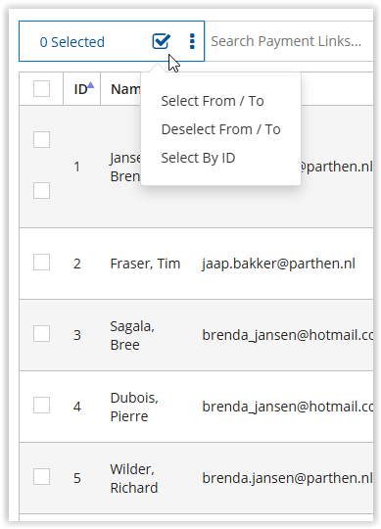
Task: Open the three-dot more options menu
Action: point(192,41)
